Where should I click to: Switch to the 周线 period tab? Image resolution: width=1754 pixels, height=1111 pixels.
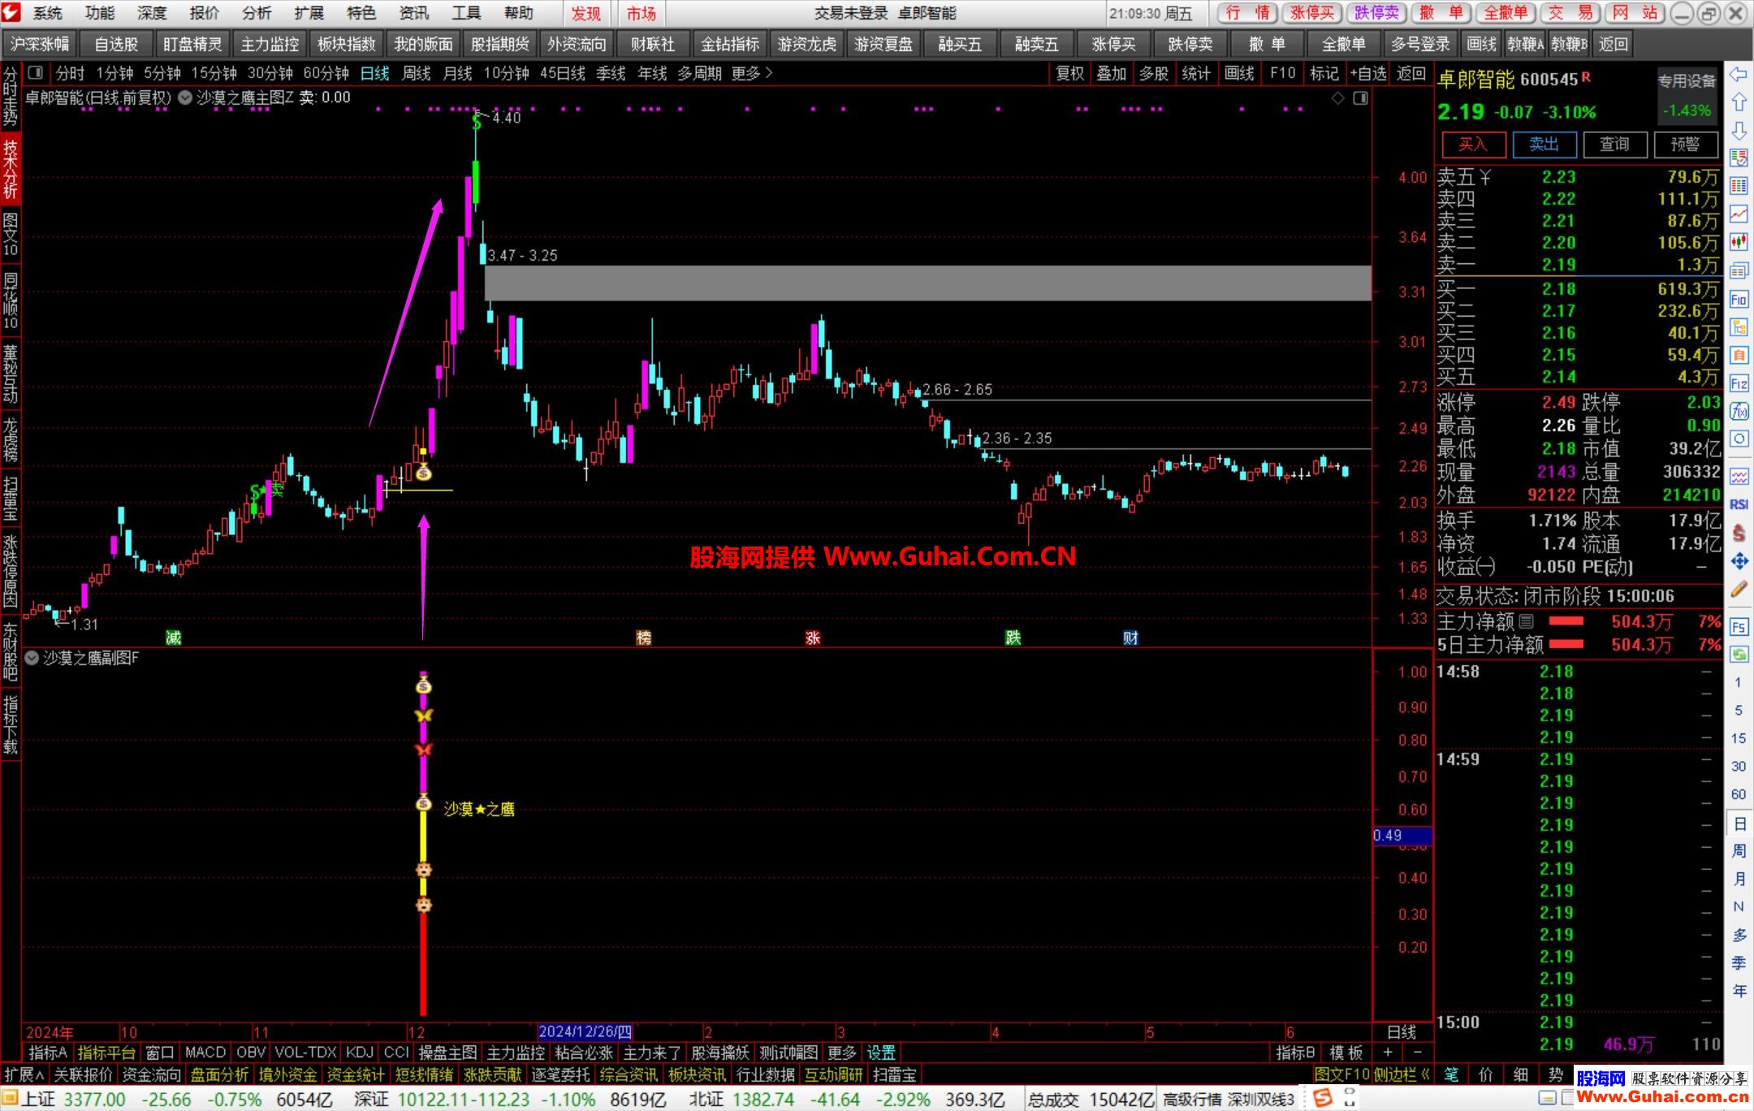(x=417, y=73)
